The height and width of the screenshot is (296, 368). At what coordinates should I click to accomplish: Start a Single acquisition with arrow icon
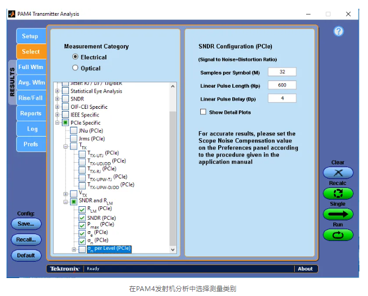pyautogui.click(x=338, y=214)
